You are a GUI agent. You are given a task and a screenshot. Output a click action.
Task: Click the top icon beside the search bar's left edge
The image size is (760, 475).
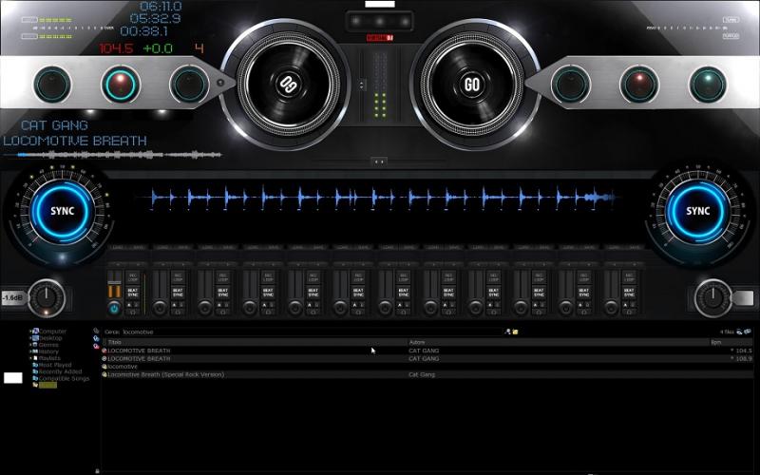pyautogui.click(x=97, y=331)
